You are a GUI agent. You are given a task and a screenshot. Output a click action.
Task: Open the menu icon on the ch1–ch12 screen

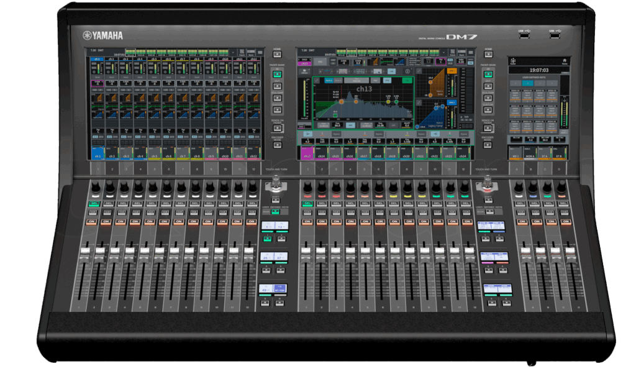click(x=260, y=52)
